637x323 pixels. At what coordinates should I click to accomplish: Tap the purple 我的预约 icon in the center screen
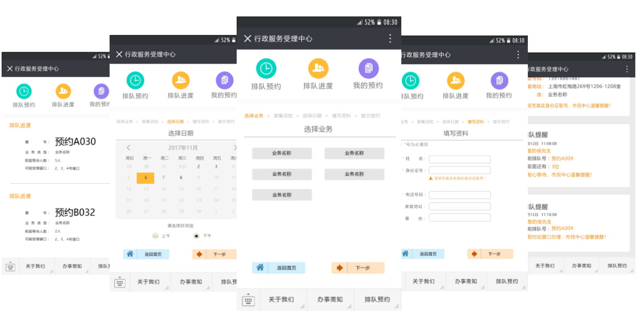[368, 69]
